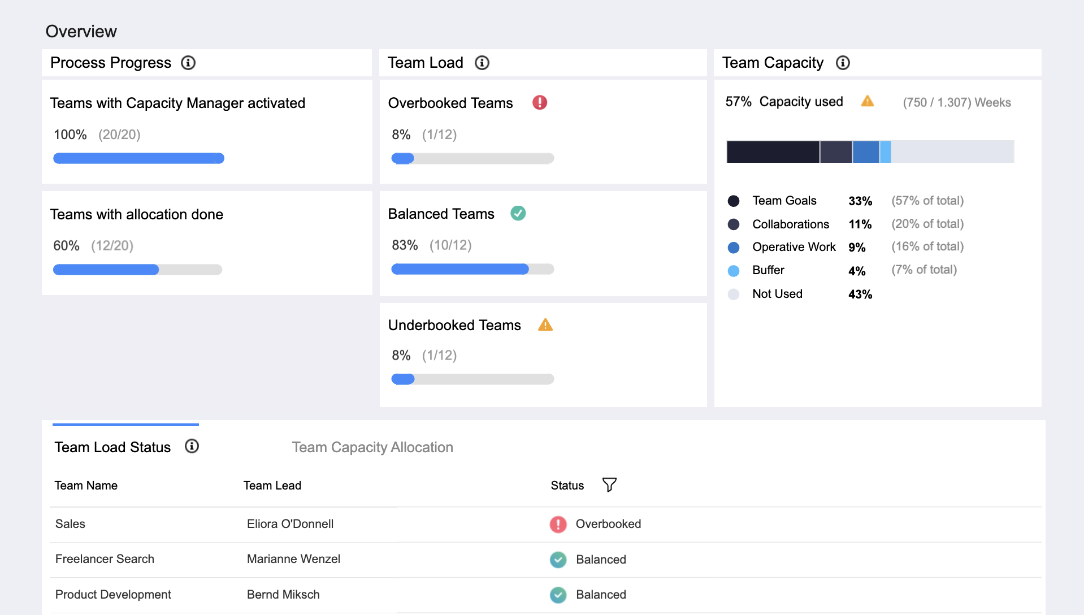Screen dimensions: 1084x615
Task: Click the Underbooked Teams warning triangle
Action: click(545, 324)
